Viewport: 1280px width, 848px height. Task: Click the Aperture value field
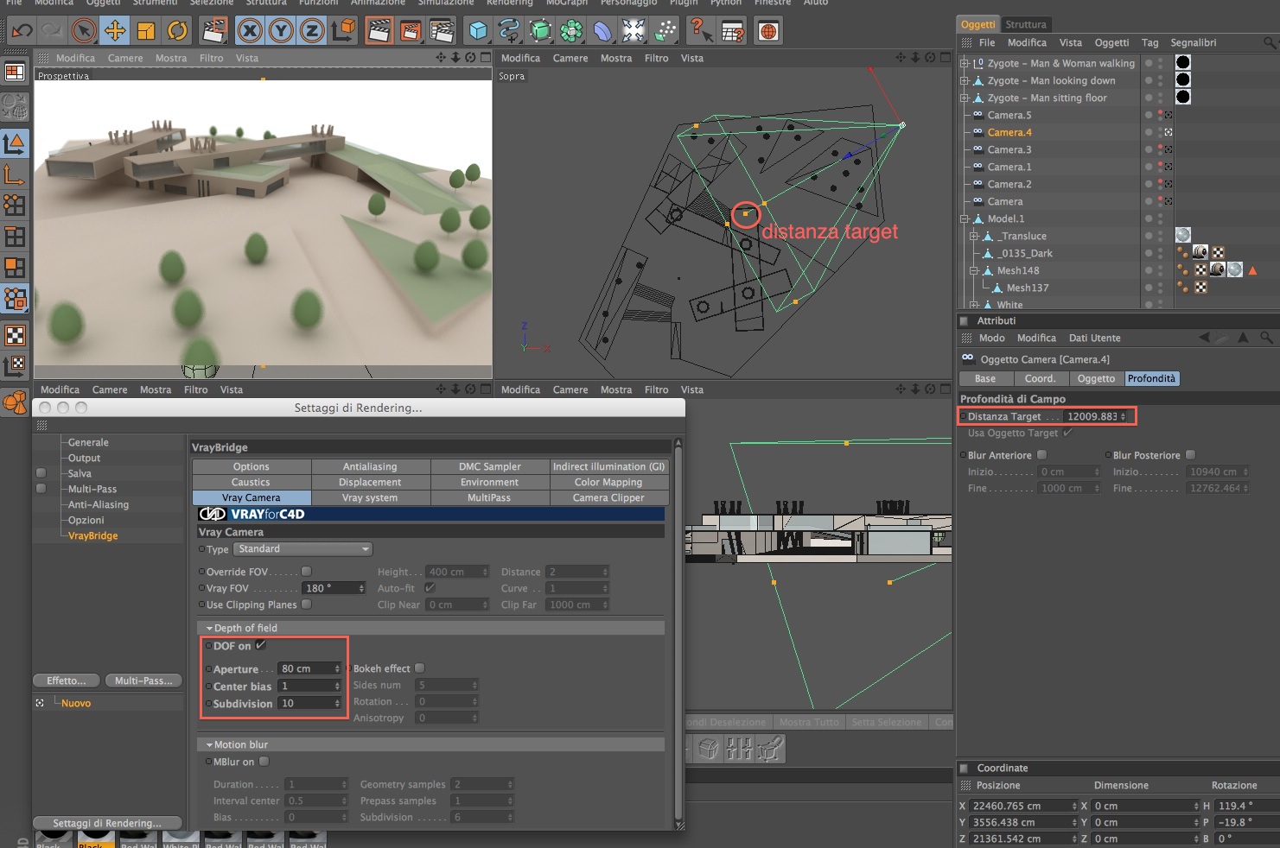[x=309, y=668]
